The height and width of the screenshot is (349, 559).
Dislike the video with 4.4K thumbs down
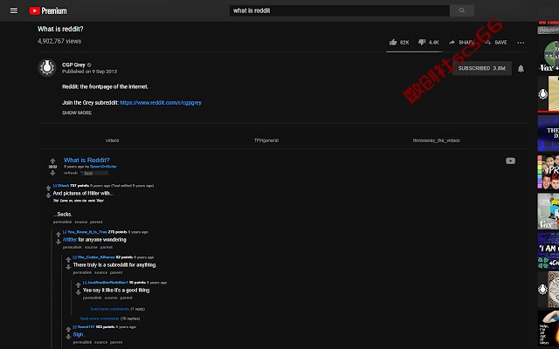[429, 43]
